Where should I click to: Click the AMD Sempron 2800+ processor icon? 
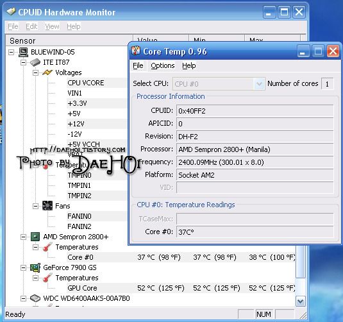[x=35, y=237]
